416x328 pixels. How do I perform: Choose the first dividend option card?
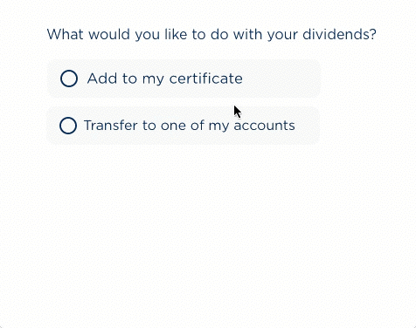pos(184,79)
